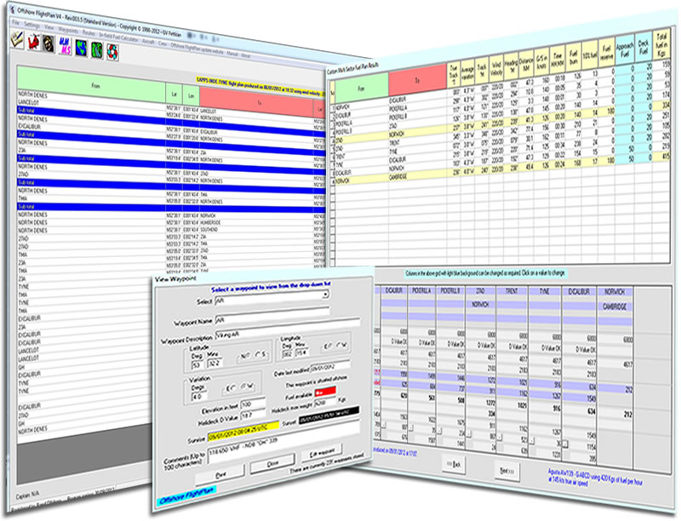Screen dimensions: 681x521
Task: Click the Back button in fuel plan window
Action: pos(454,465)
